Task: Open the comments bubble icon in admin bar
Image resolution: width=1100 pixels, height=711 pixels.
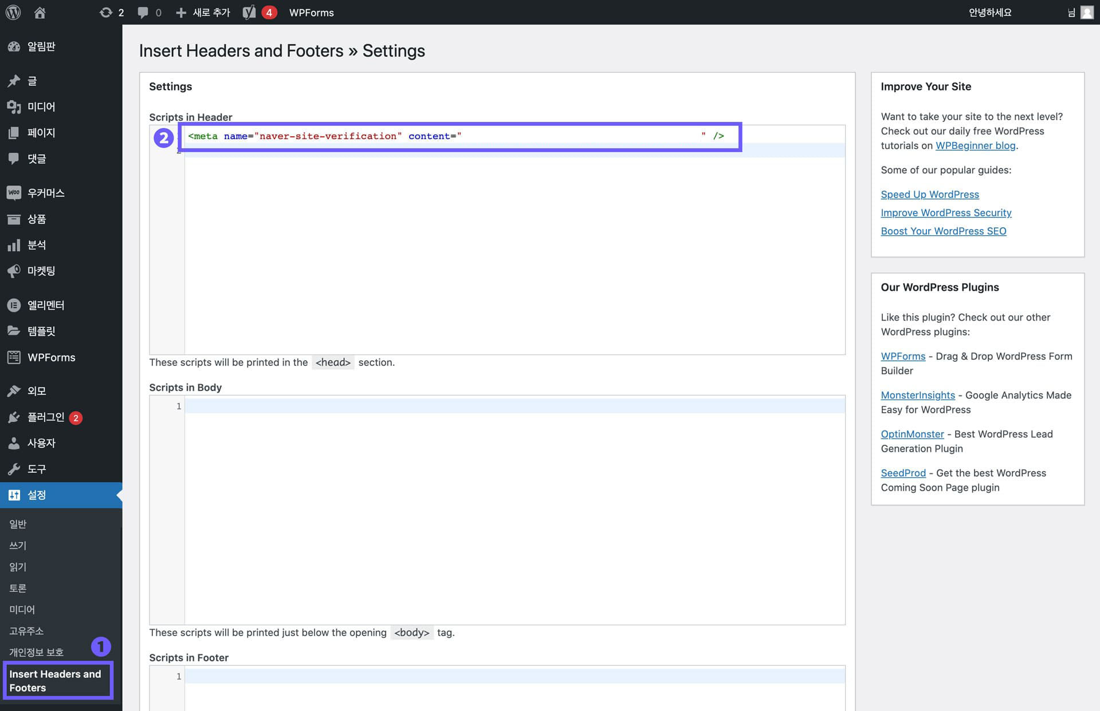Action: point(143,12)
